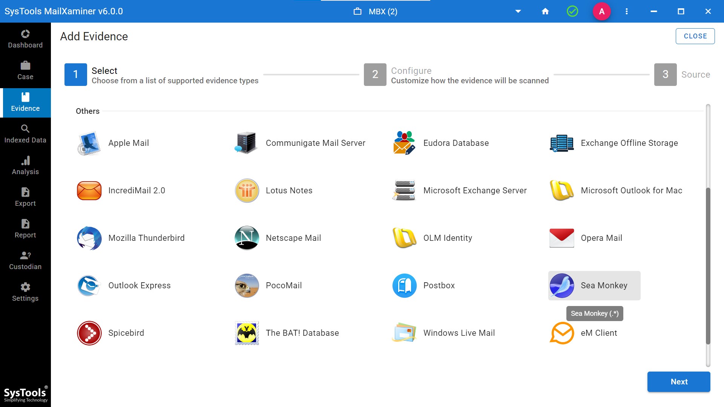Click the Apple Mail label

[x=129, y=143]
